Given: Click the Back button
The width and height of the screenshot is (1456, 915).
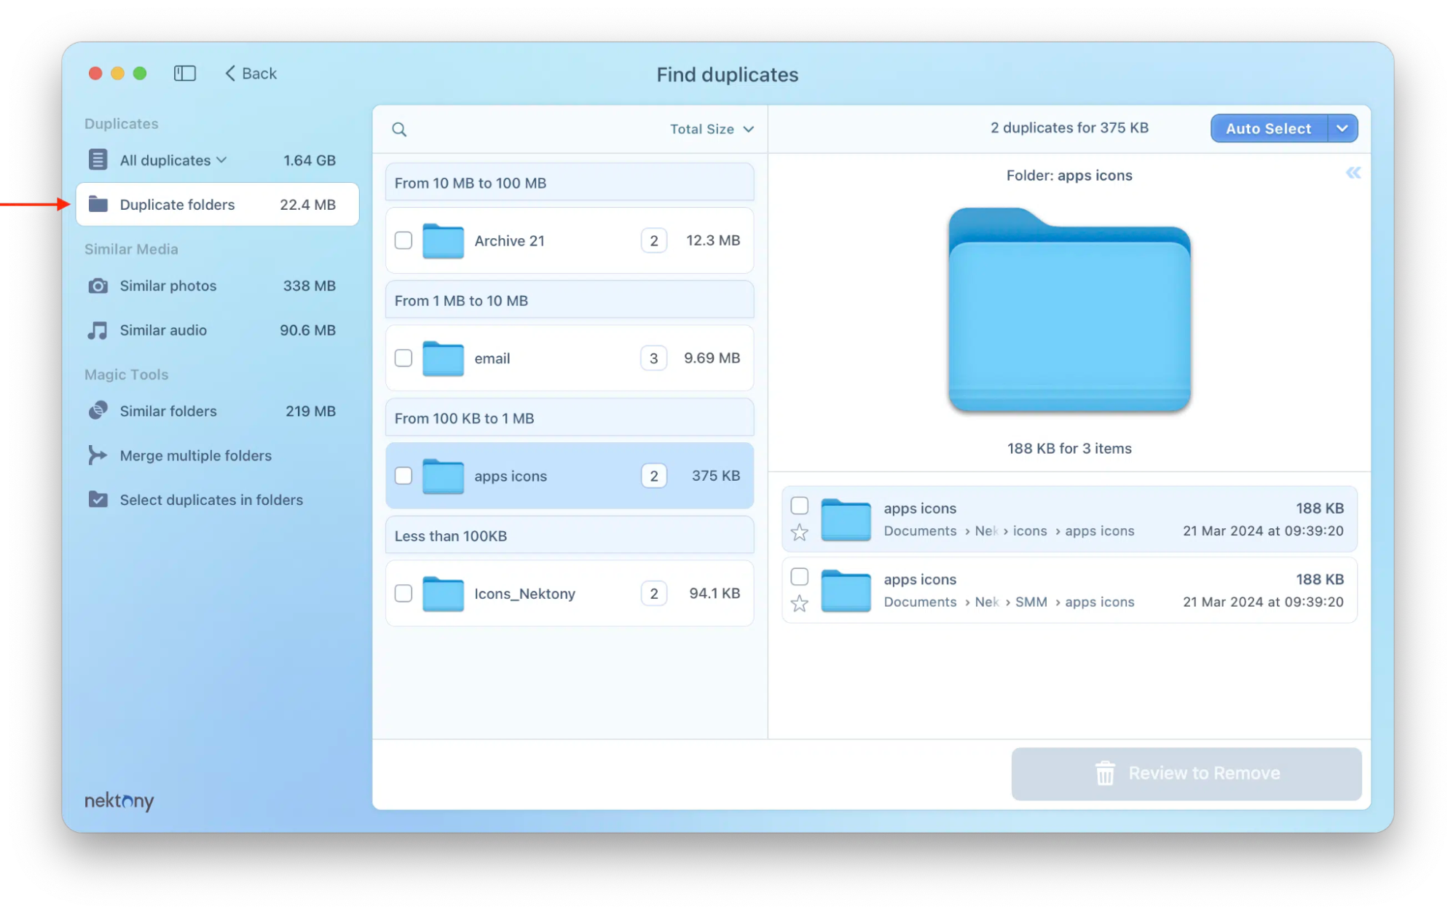Looking at the screenshot, I should point(250,73).
